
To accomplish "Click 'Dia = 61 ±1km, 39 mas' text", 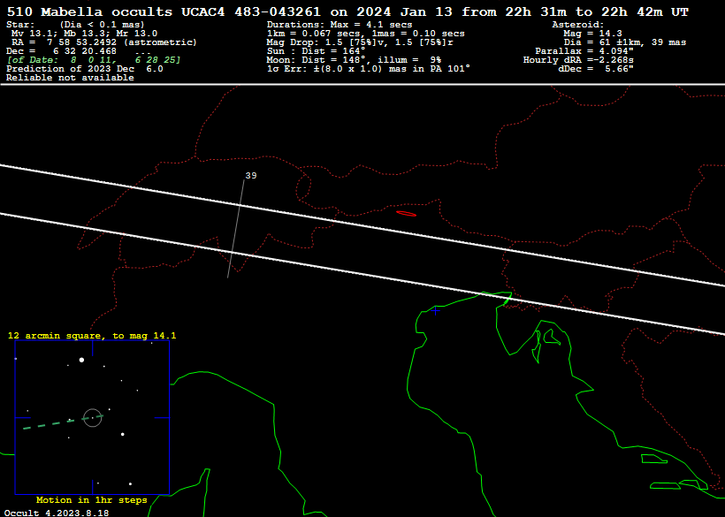I will (x=625, y=42).
